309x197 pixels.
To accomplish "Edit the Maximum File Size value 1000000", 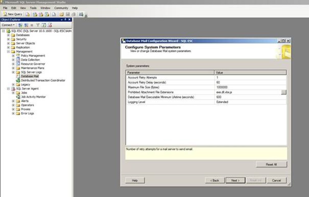I will pyautogui.click(x=250, y=87).
